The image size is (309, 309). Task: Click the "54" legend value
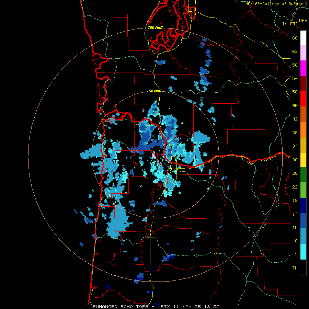tap(295, 78)
